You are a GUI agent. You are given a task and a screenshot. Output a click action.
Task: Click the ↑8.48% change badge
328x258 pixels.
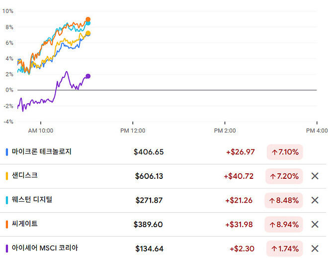284,200
